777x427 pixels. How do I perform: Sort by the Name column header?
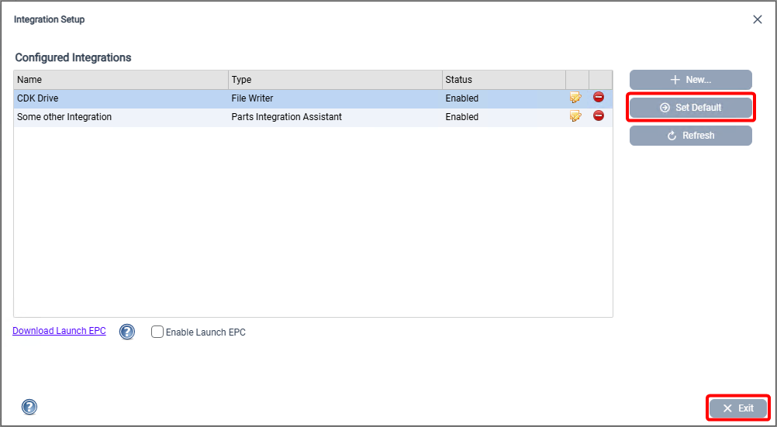pos(121,80)
